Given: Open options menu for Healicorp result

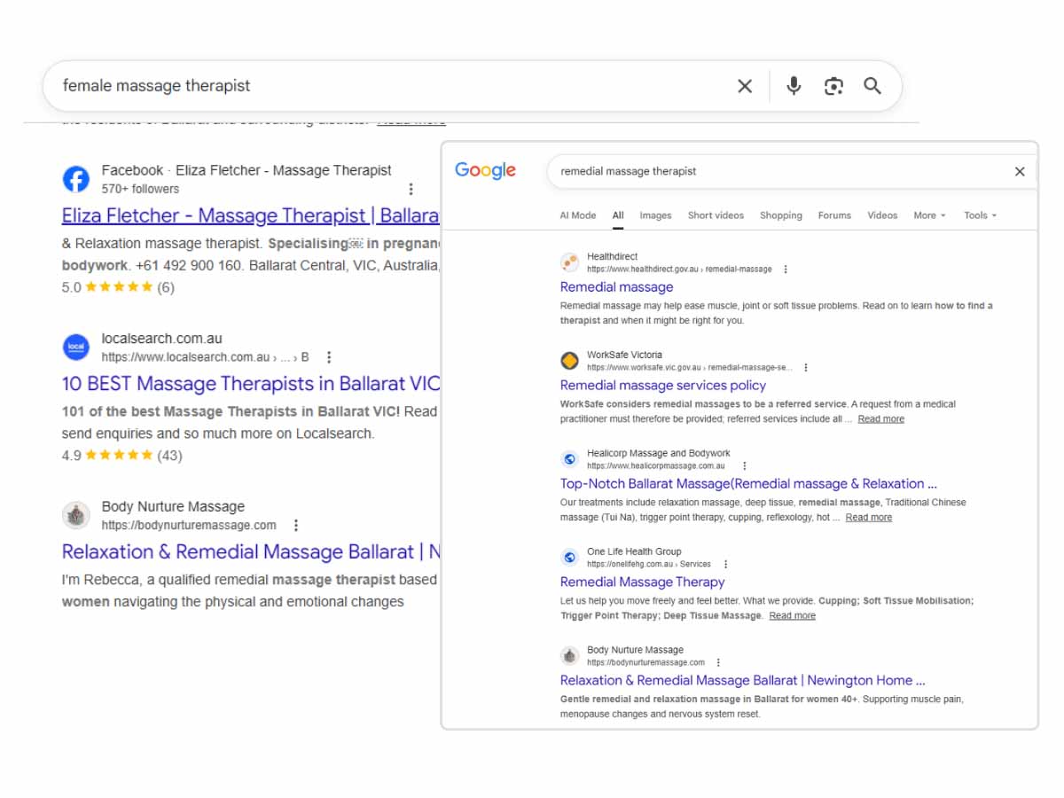Looking at the screenshot, I should point(745,465).
